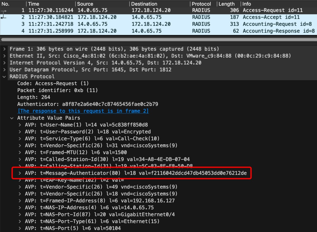This screenshot has height=232, width=317.
Task: Expand the Vendor-Specific l=31 AVP chevron
Action: point(20,145)
